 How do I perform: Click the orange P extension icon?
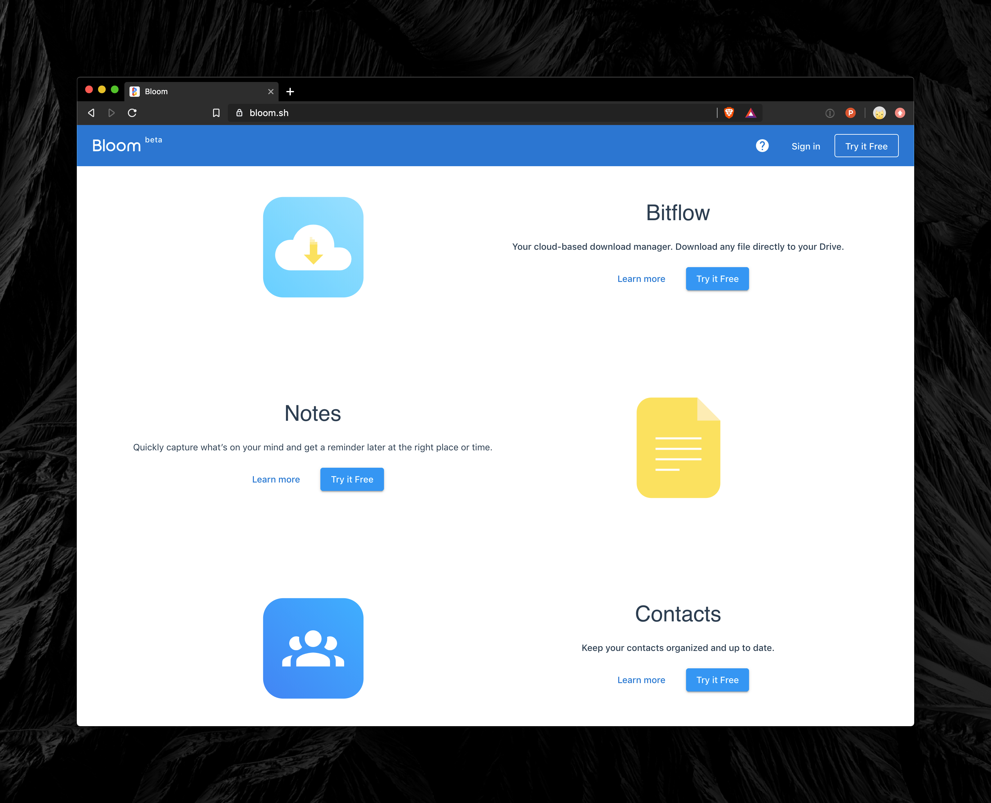tap(850, 113)
